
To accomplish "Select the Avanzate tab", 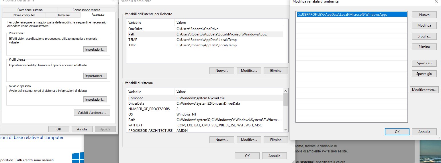I will [x=98, y=15].
